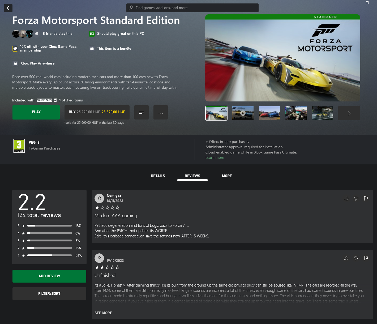The image size is (377, 324).
Task: Minimize the Xbox app window
Action: coord(355,3)
